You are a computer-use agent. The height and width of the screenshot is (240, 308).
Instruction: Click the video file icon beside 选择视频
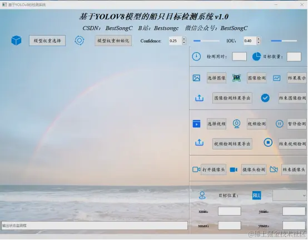(196, 124)
